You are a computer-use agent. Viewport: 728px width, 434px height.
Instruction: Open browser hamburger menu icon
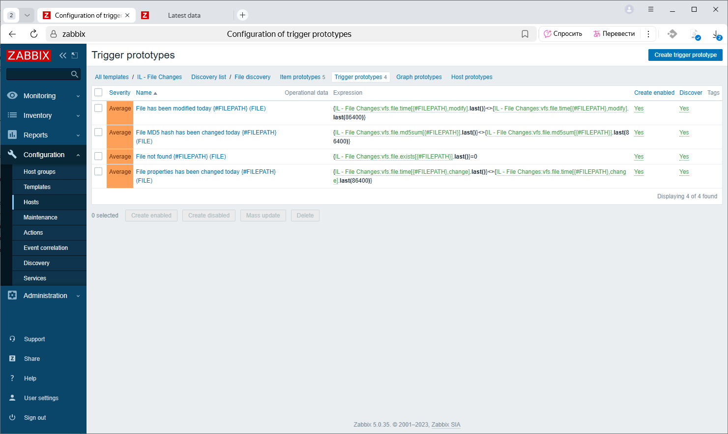[651, 9]
